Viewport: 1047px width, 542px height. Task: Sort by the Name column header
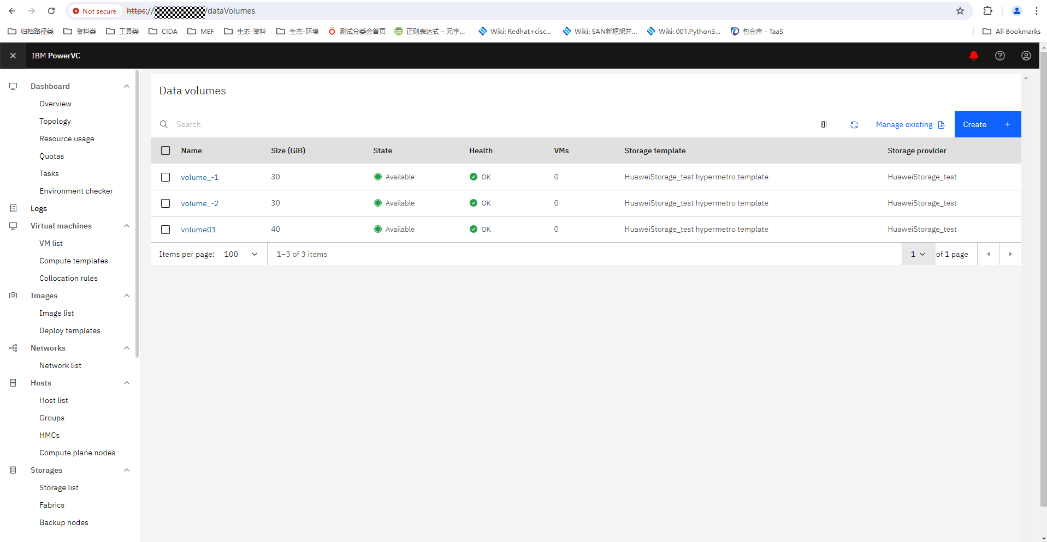[191, 150]
